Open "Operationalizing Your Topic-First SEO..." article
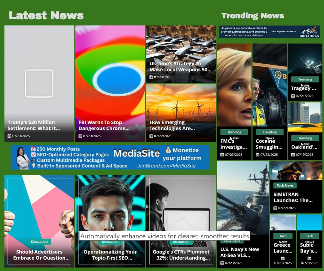 click(110, 255)
